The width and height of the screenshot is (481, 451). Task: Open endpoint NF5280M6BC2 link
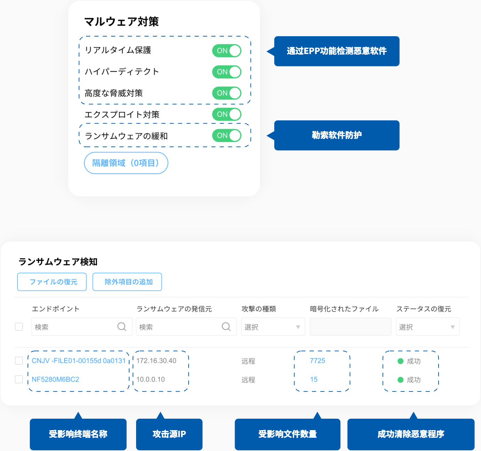pos(55,380)
